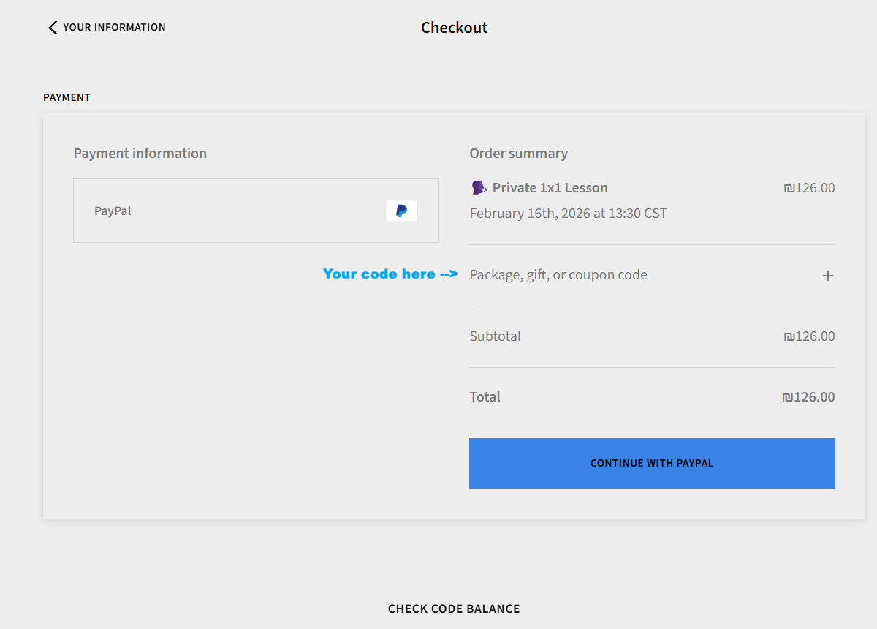Click the Order summary heading
The width and height of the screenshot is (877, 629).
(518, 153)
